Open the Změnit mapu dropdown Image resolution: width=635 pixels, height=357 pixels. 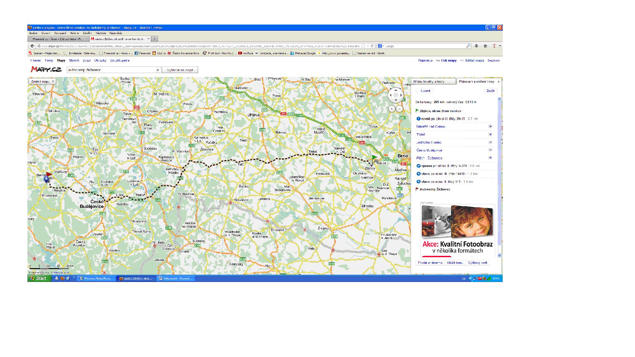[42, 81]
